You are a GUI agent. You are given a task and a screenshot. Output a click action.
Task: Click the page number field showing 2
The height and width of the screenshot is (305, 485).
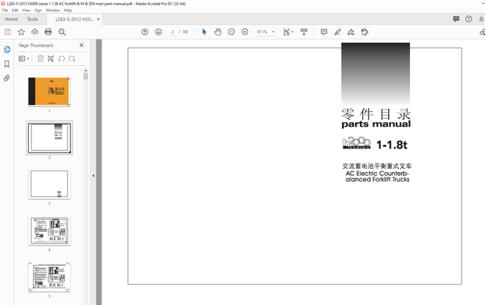click(x=173, y=32)
